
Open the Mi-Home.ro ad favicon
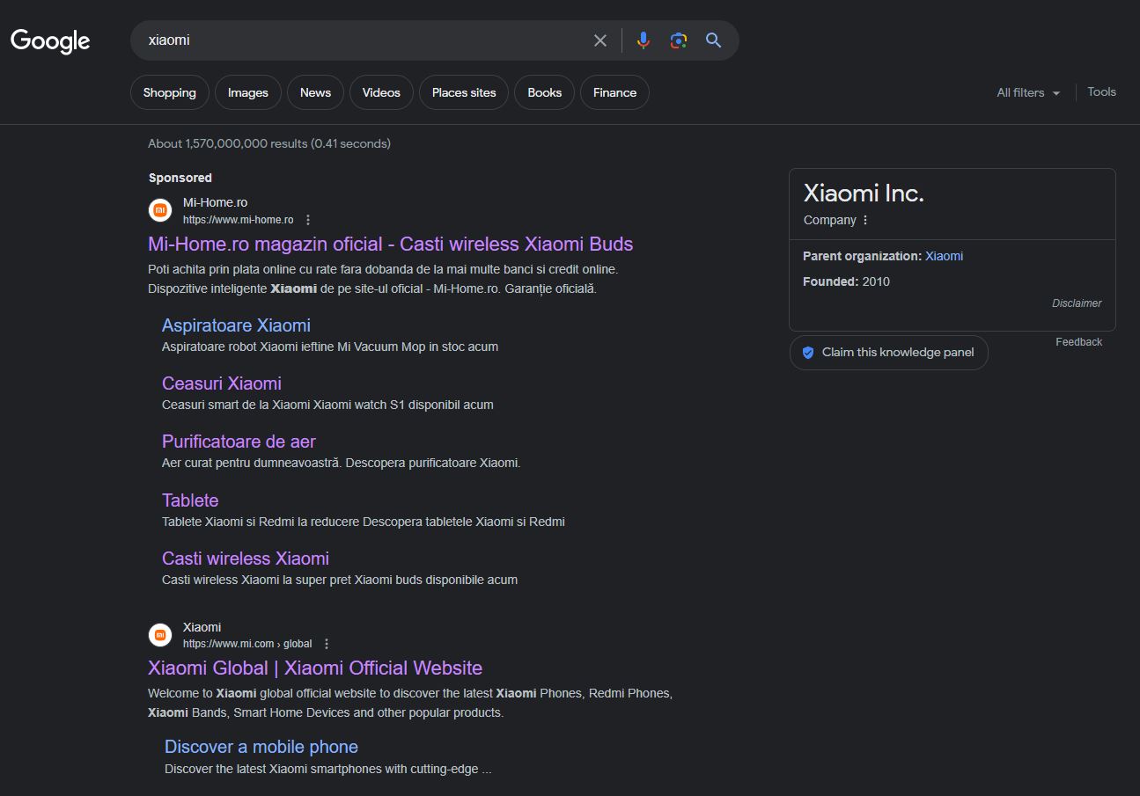[160, 211]
